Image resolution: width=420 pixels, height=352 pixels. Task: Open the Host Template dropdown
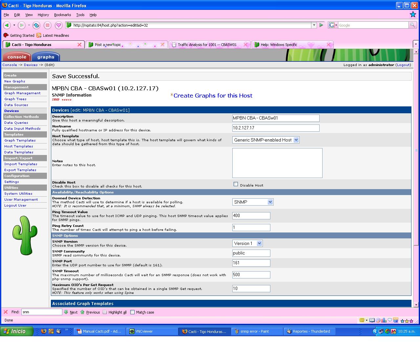[266, 140]
